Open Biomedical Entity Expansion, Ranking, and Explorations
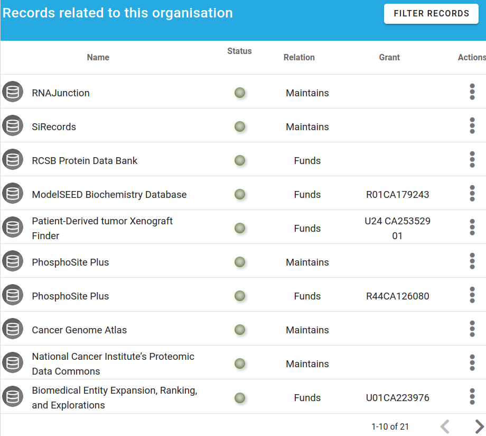The height and width of the screenshot is (436, 486). point(115,397)
